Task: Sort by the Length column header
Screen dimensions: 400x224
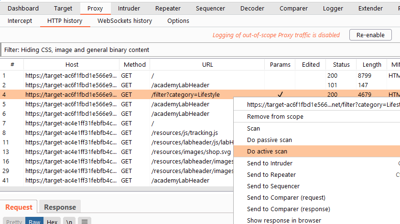Action: click(372, 65)
